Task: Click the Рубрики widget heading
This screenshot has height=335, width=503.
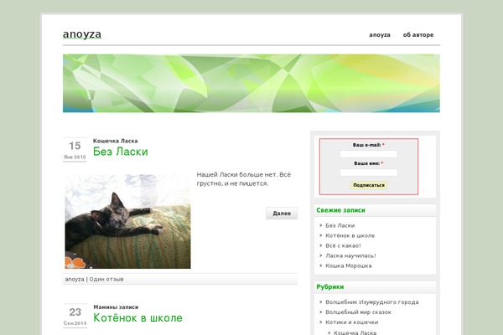Action: [329, 287]
